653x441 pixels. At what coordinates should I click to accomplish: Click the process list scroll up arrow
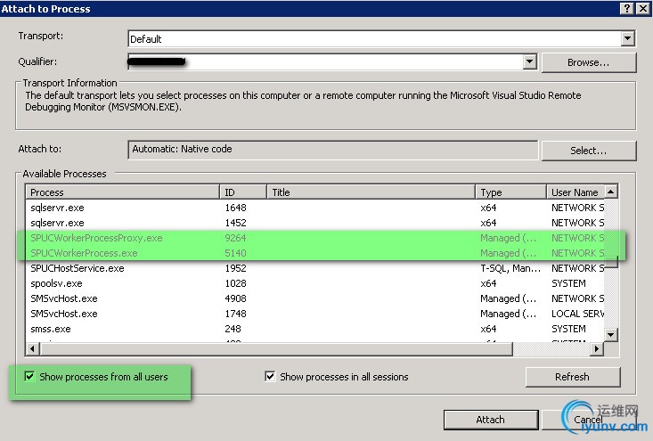[x=610, y=192]
